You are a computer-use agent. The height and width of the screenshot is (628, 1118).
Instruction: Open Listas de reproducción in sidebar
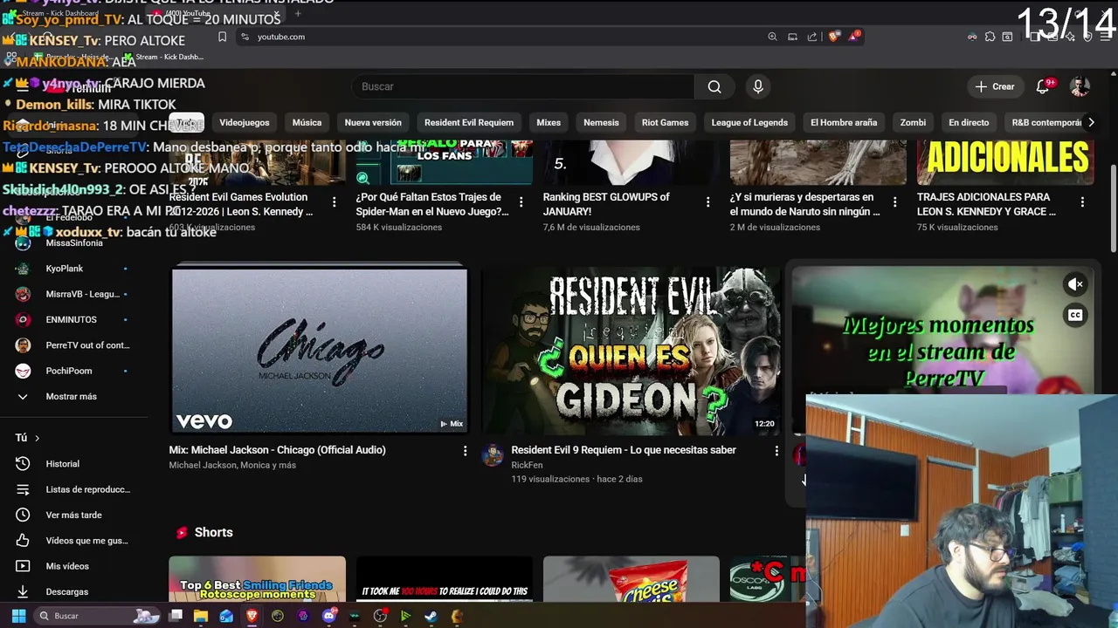click(x=74, y=489)
